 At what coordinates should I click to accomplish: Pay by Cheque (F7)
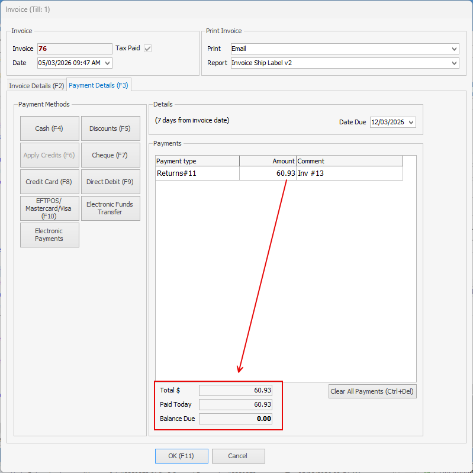click(111, 155)
